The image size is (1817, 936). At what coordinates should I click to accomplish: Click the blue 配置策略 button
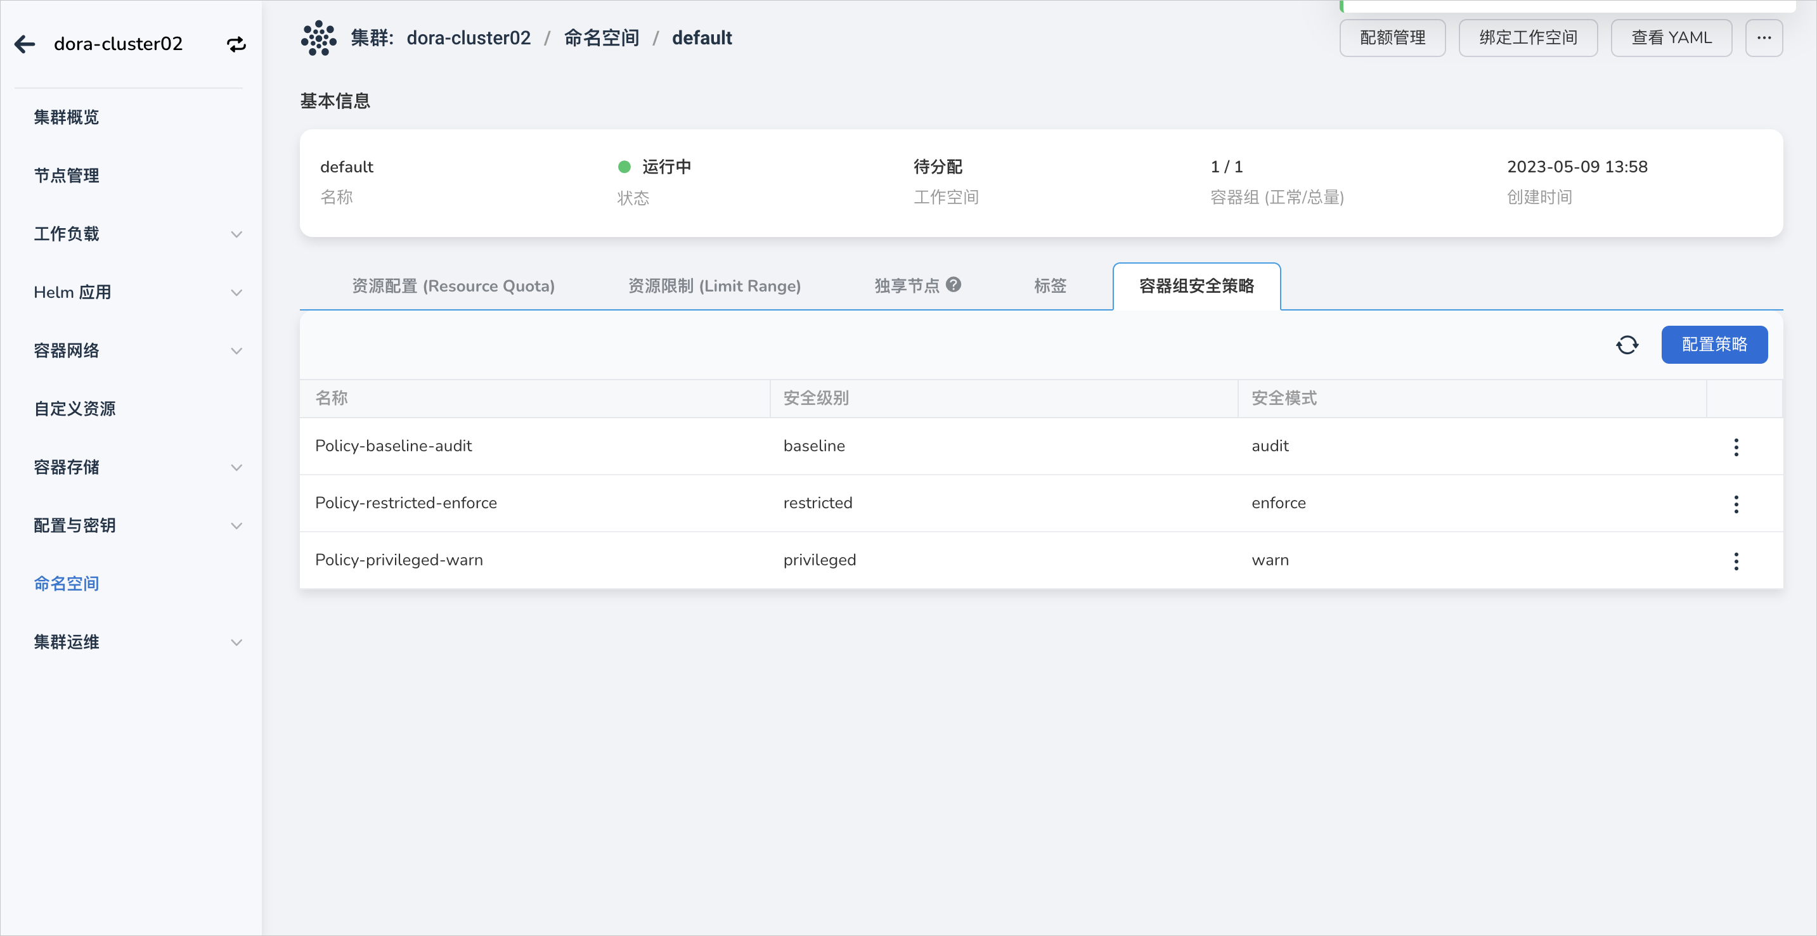(1714, 345)
